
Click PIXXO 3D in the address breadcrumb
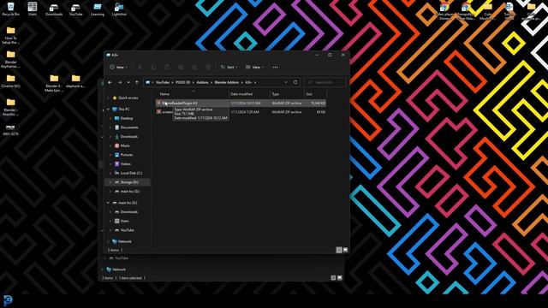tap(182, 82)
